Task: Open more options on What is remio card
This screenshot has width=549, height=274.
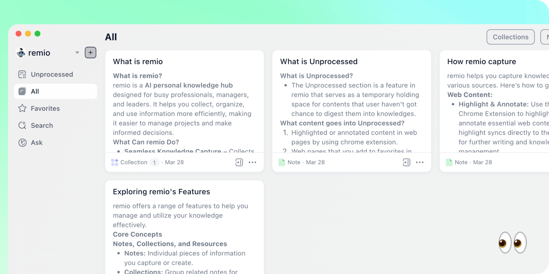Action: 252,162
